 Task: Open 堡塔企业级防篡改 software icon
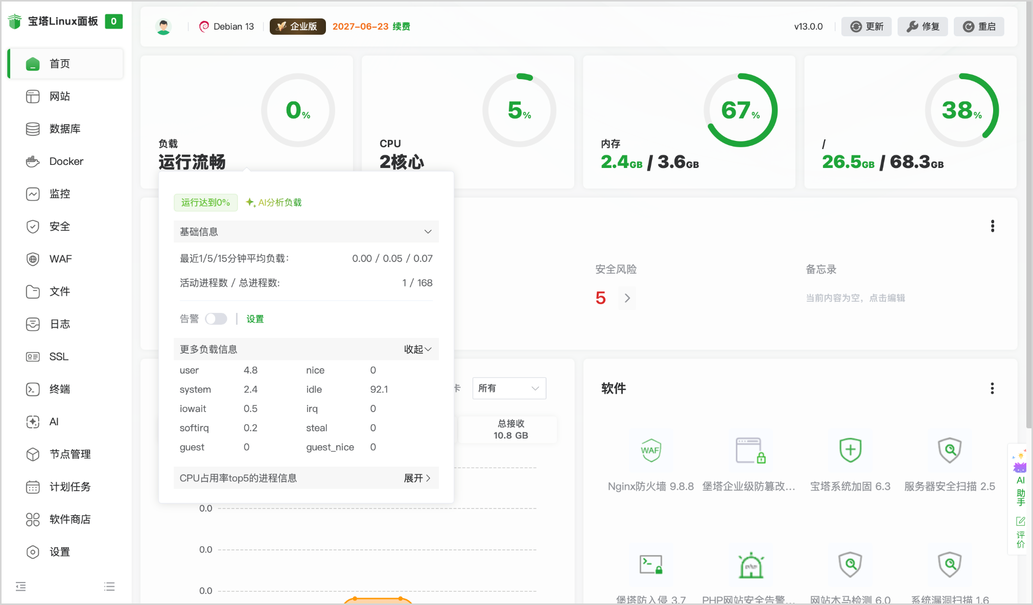750,450
